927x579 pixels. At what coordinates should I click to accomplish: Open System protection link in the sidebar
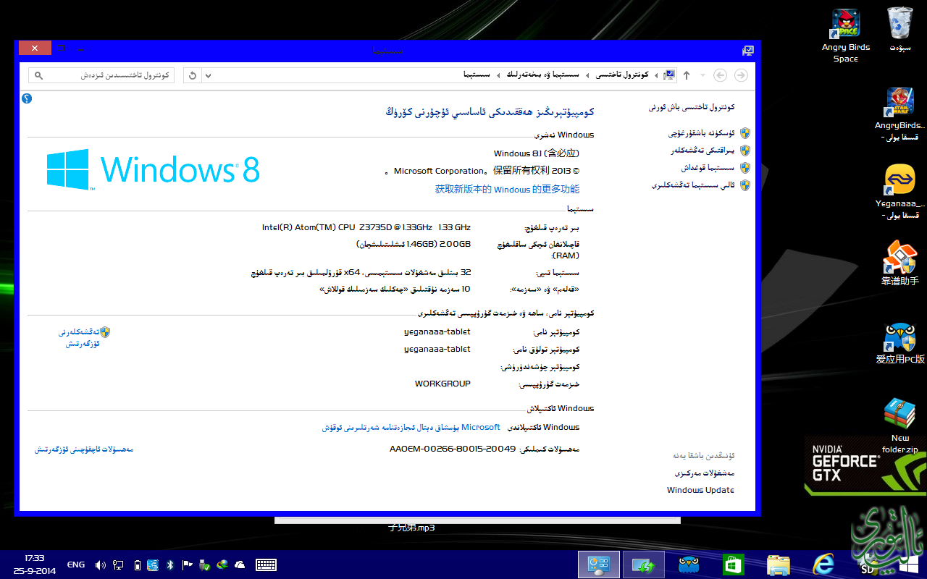tap(708, 167)
